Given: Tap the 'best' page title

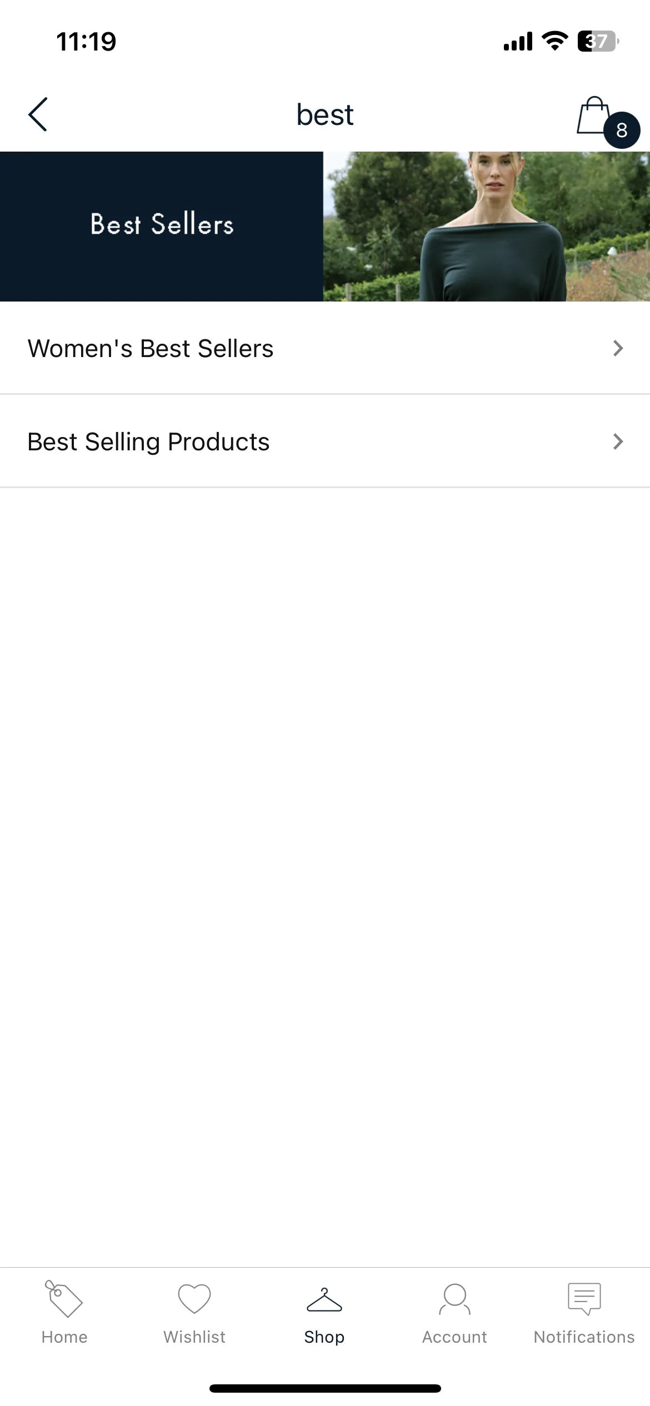Looking at the screenshot, I should click(325, 115).
